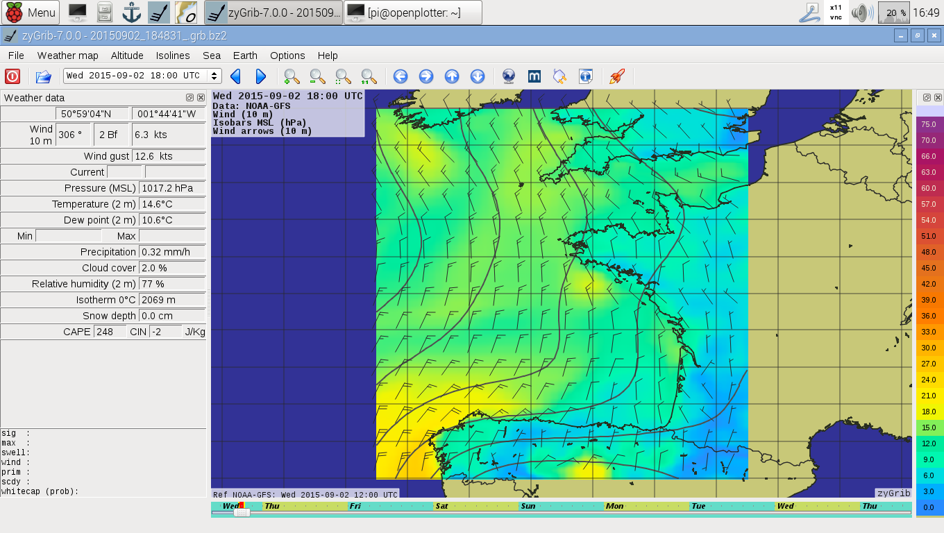Viewport: 944px width, 533px height.
Task: Click the x11 vnc tray icon
Action: click(836, 12)
